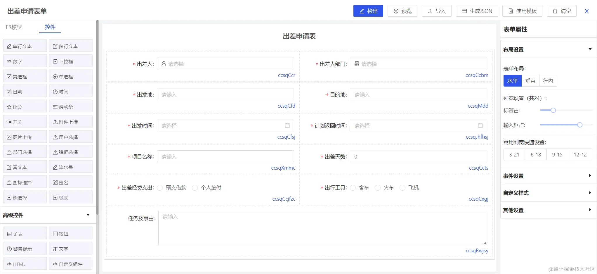Select the 预支借款 radio option
The image size is (597, 274).
(x=160, y=188)
